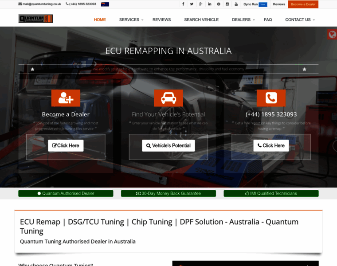The width and height of the screenshot is (337, 266).
Task: Open the SEARCH VEHICLE menu item
Action: [201, 20]
